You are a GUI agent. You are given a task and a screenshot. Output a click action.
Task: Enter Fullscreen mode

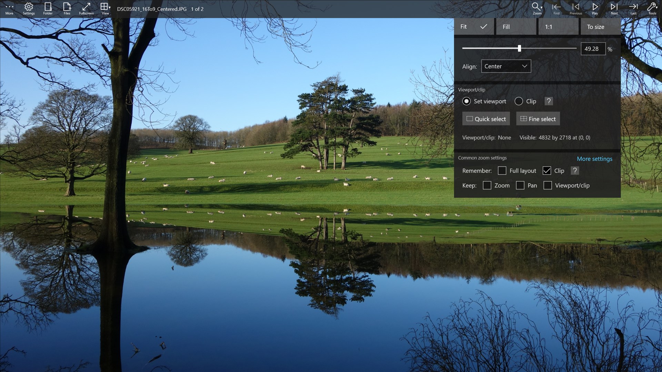(86, 9)
